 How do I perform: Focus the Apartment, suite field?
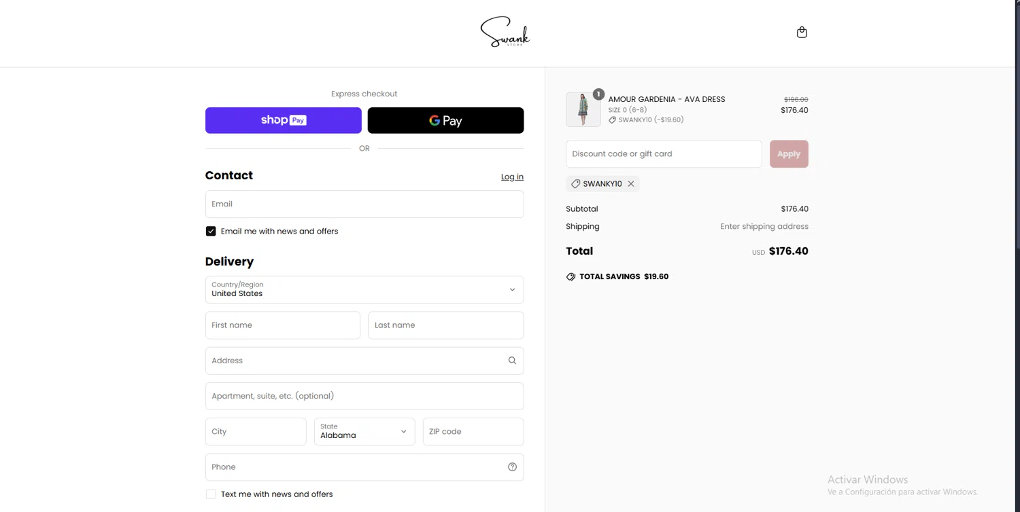pos(364,396)
